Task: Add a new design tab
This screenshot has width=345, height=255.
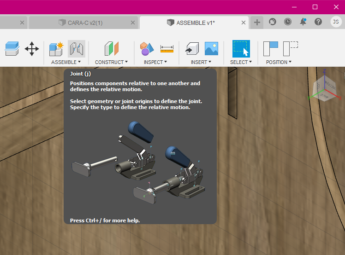Action: point(257,22)
